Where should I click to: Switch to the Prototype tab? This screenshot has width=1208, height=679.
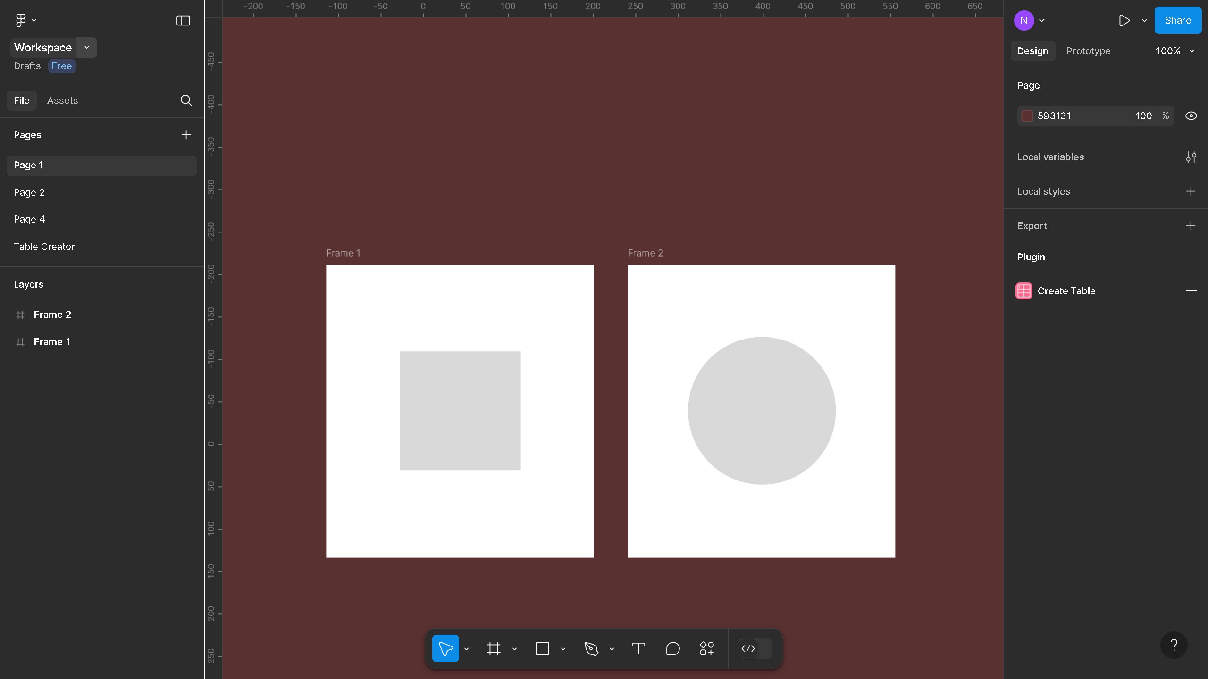1089,51
